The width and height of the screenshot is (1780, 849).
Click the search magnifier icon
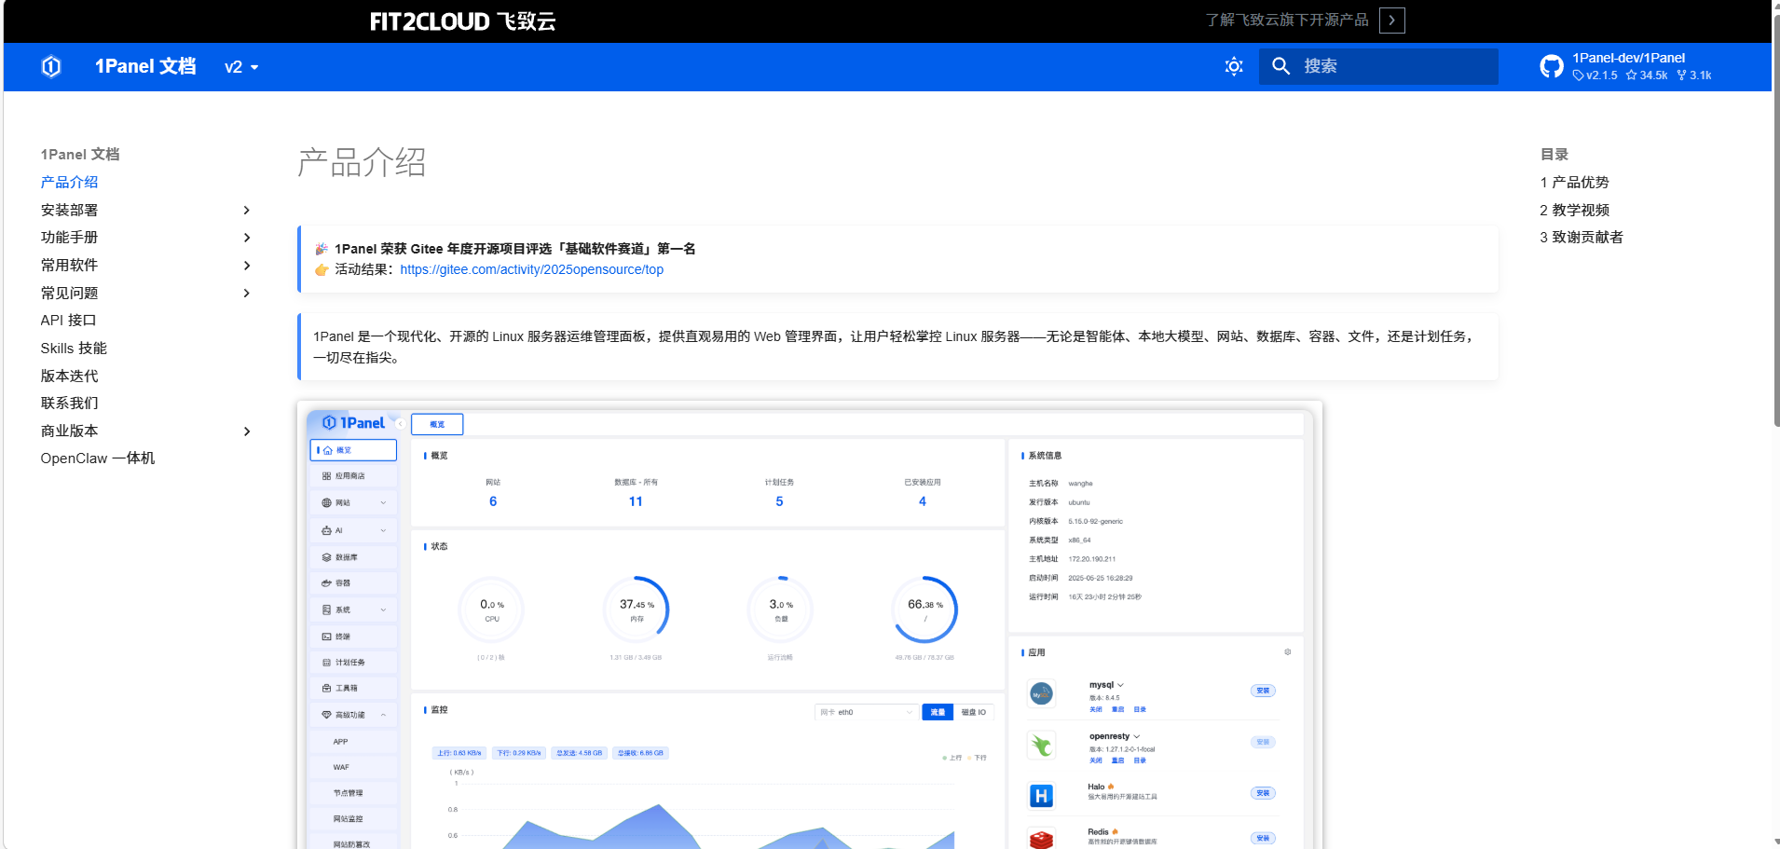pos(1281,67)
